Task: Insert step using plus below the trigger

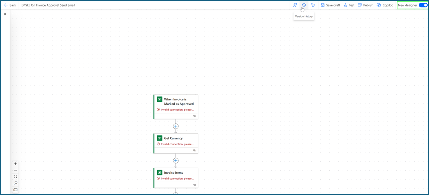Action: (176, 126)
